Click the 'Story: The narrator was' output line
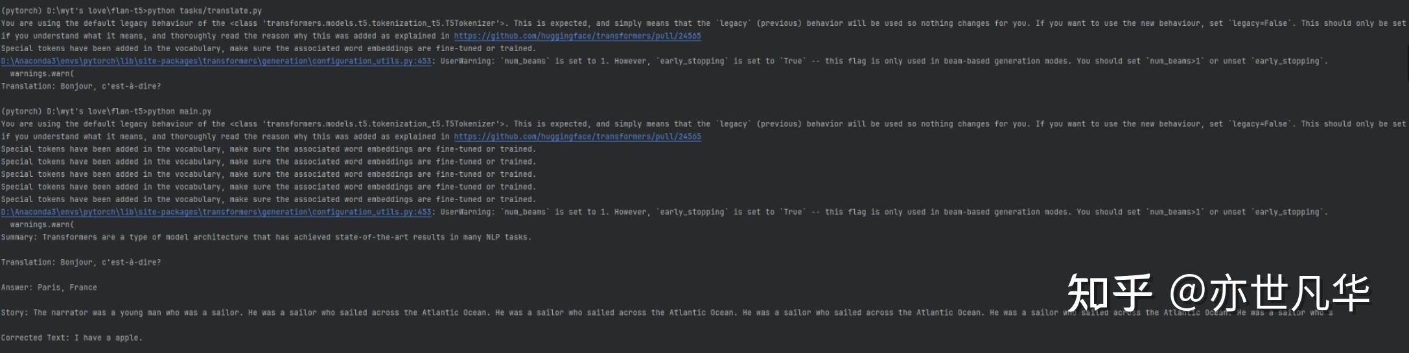 coord(518,313)
